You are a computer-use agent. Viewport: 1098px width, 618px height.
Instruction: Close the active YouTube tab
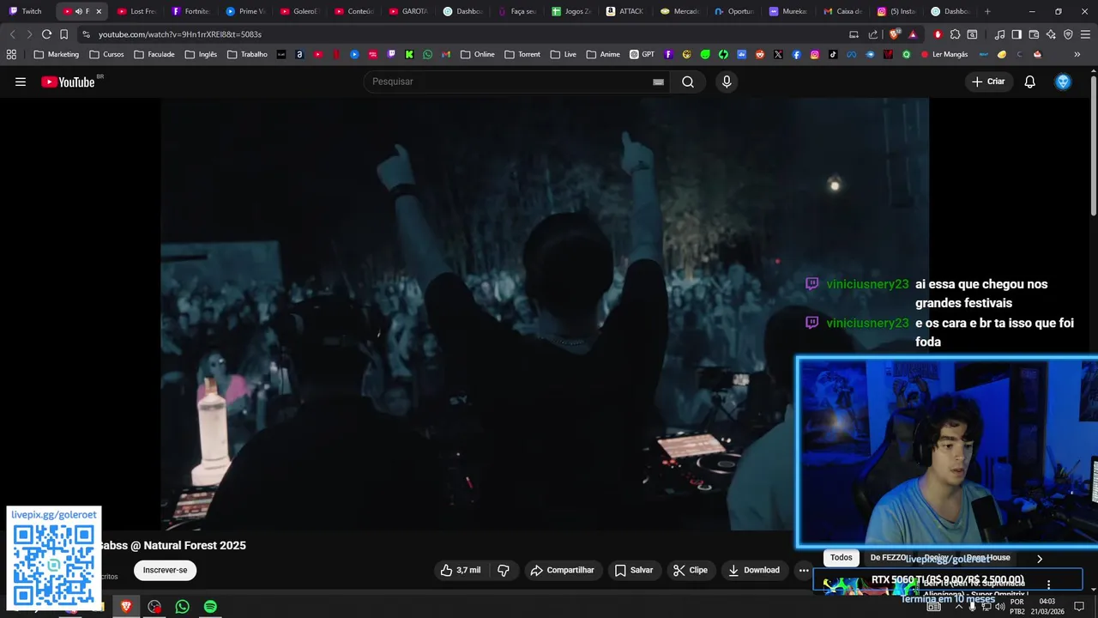pos(99,11)
